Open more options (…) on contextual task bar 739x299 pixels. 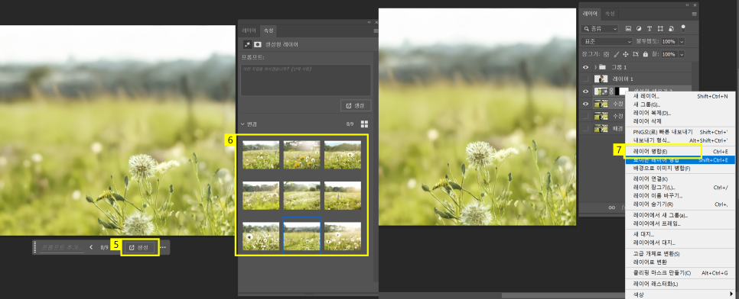point(164,247)
